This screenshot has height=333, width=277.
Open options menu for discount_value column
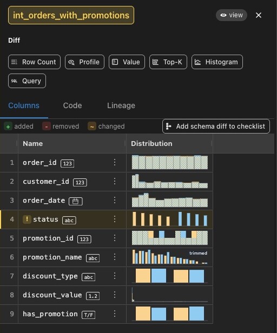(115, 295)
